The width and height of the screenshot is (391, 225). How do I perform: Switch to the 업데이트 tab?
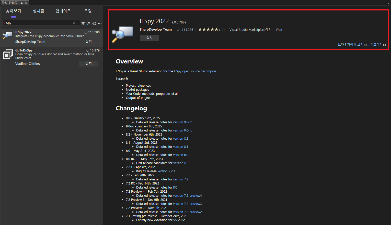pos(63,11)
